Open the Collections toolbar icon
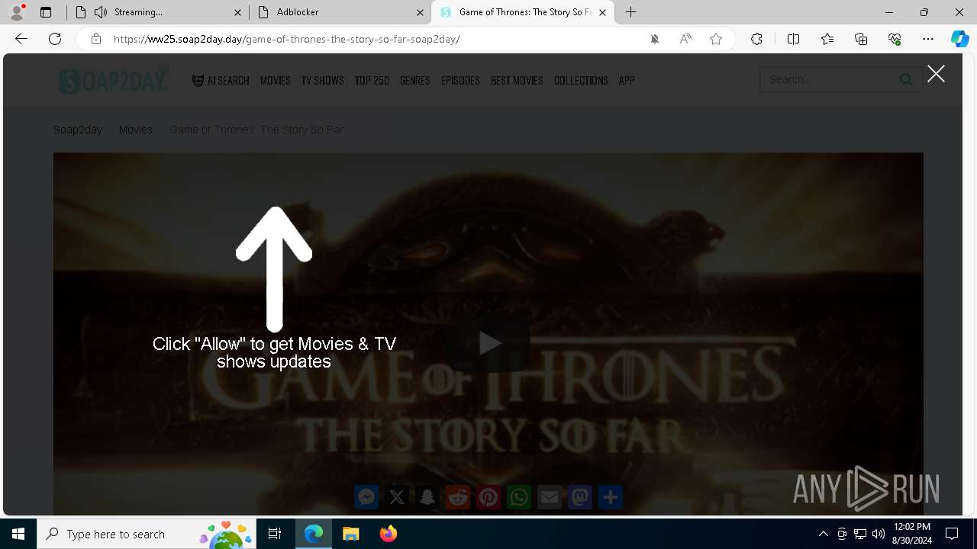This screenshot has width=977, height=549. click(861, 39)
